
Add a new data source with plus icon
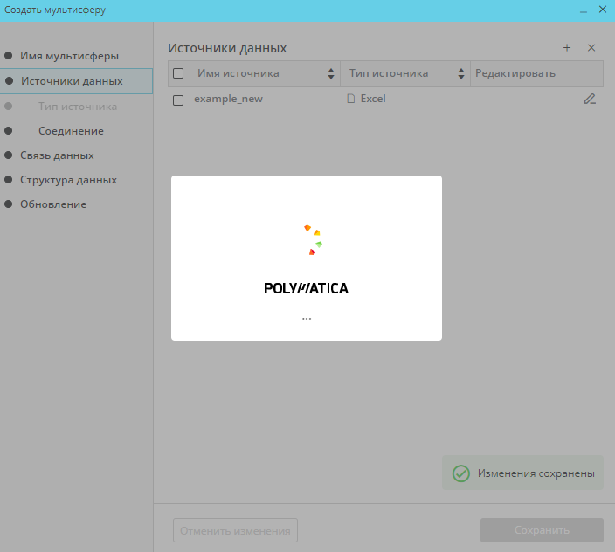(567, 48)
